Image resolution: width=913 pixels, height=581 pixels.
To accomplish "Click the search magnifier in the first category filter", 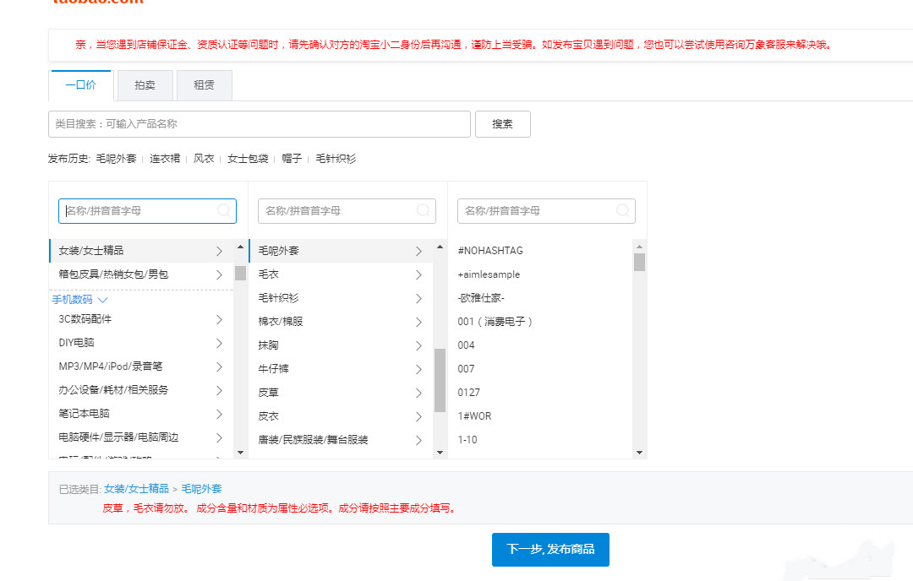I will 222,210.
